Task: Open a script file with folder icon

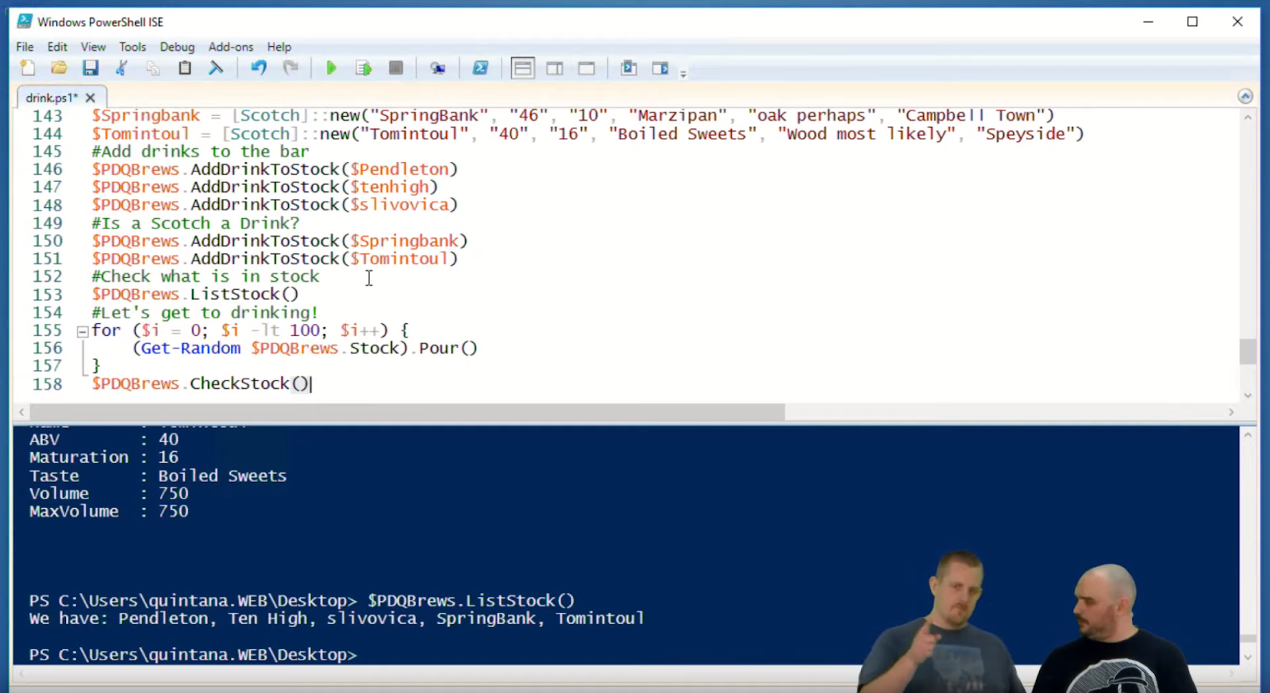Action: pos(59,68)
